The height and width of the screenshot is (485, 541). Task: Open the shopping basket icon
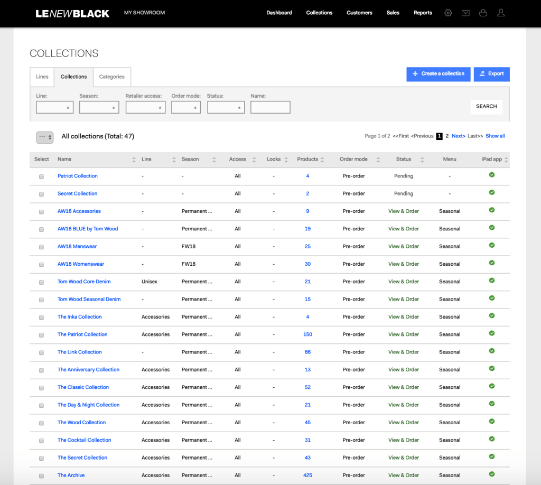click(x=483, y=13)
